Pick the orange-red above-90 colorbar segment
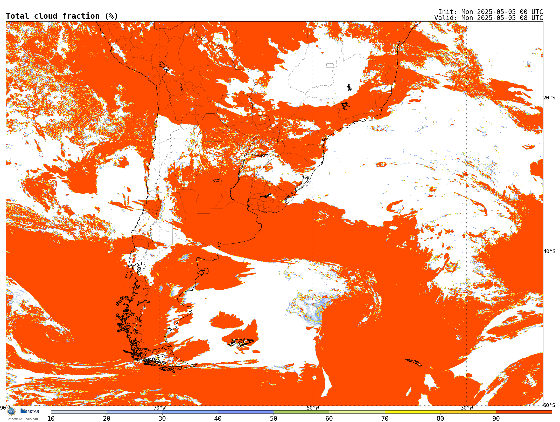 524,412
